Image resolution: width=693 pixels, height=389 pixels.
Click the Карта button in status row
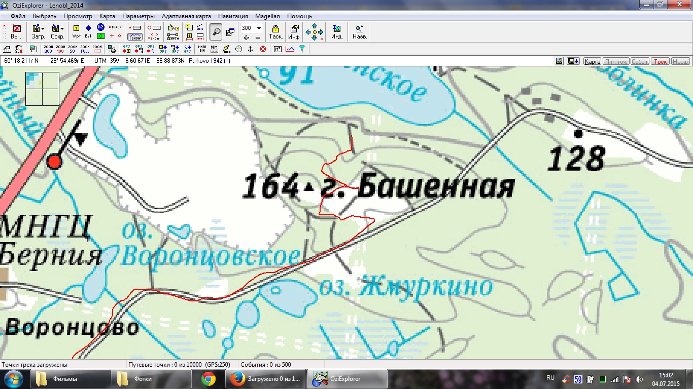pyautogui.click(x=592, y=61)
